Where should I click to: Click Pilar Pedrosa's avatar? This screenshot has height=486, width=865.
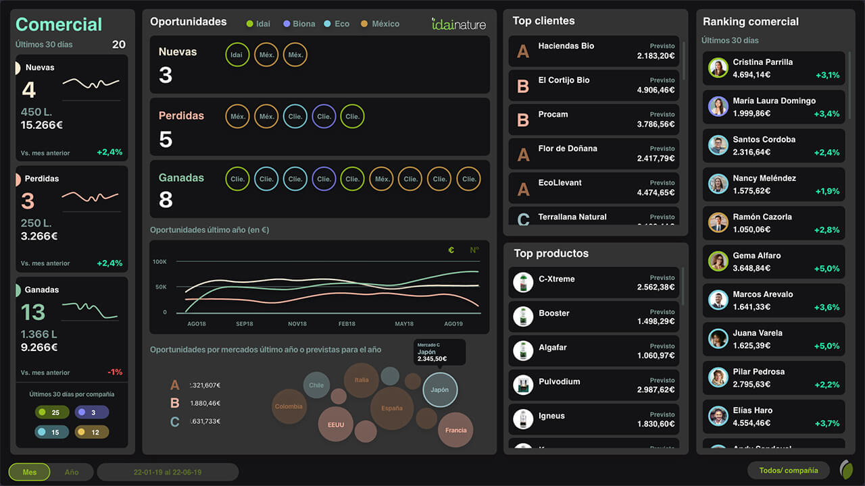[x=718, y=377]
